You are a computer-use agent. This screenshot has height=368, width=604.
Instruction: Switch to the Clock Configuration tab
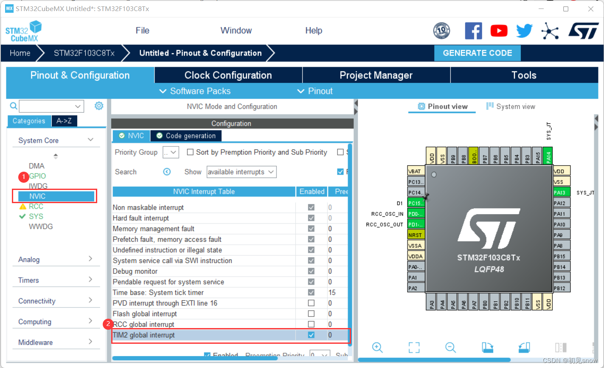[228, 75]
